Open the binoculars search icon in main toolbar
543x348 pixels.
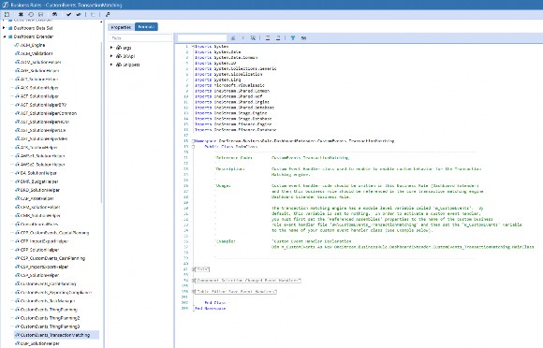pyautogui.click(x=54, y=15)
